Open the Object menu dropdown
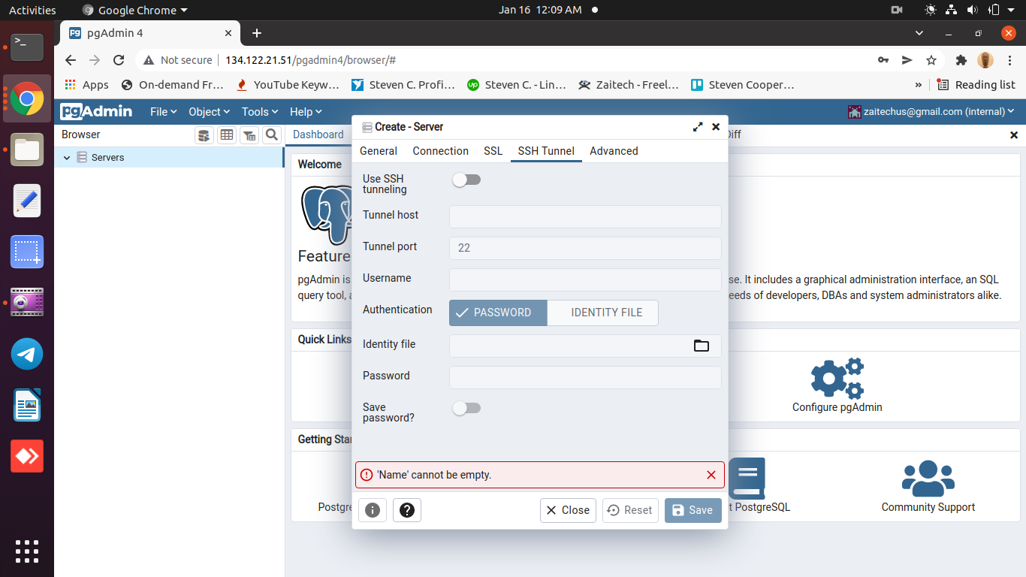The image size is (1026, 577). 209,112
